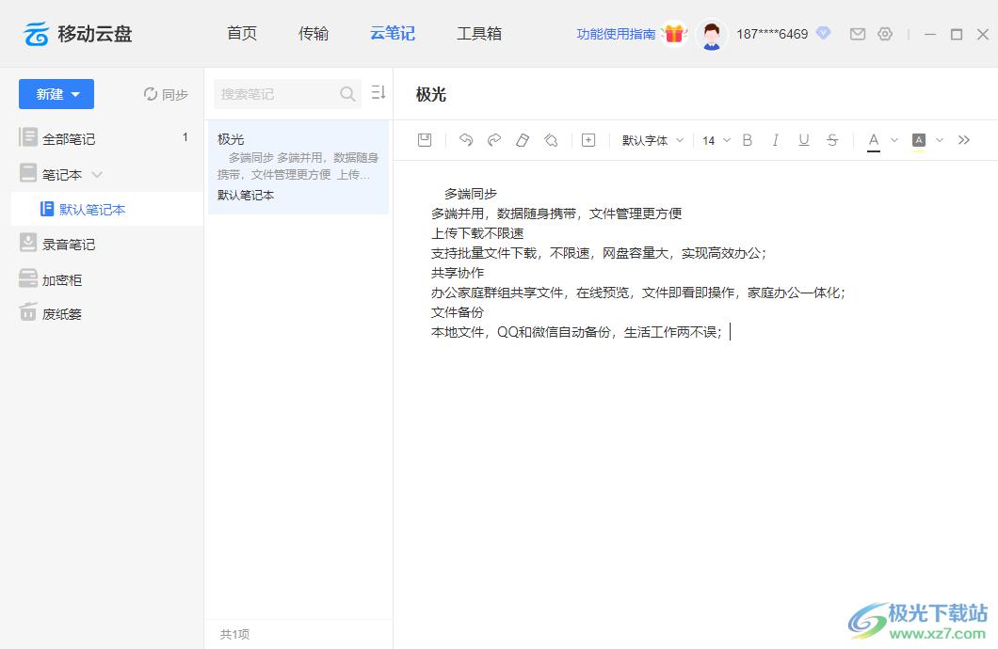Click the insert plus-box icon
Viewport: 998px width, 649px height.
tap(588, 140)
